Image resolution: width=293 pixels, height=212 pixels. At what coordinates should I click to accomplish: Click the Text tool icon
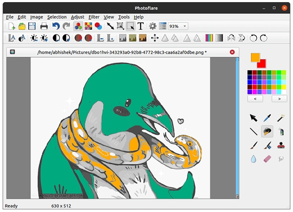(x=141, y=26)
